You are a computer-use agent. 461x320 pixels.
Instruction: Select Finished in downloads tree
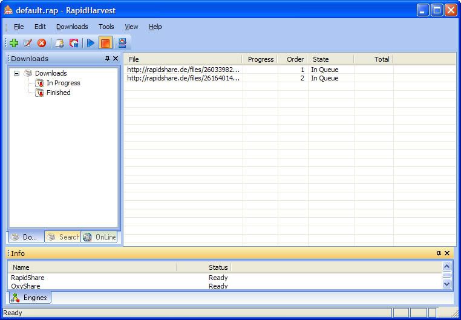coord(58,93)
